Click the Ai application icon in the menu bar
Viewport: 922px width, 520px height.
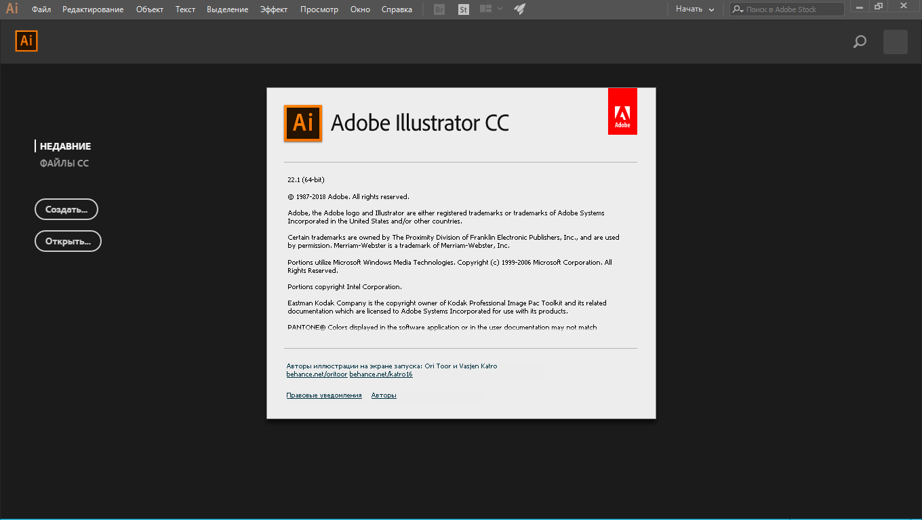[12, 9]
